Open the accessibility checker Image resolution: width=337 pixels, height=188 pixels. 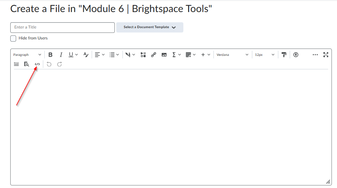coord(296,55)
